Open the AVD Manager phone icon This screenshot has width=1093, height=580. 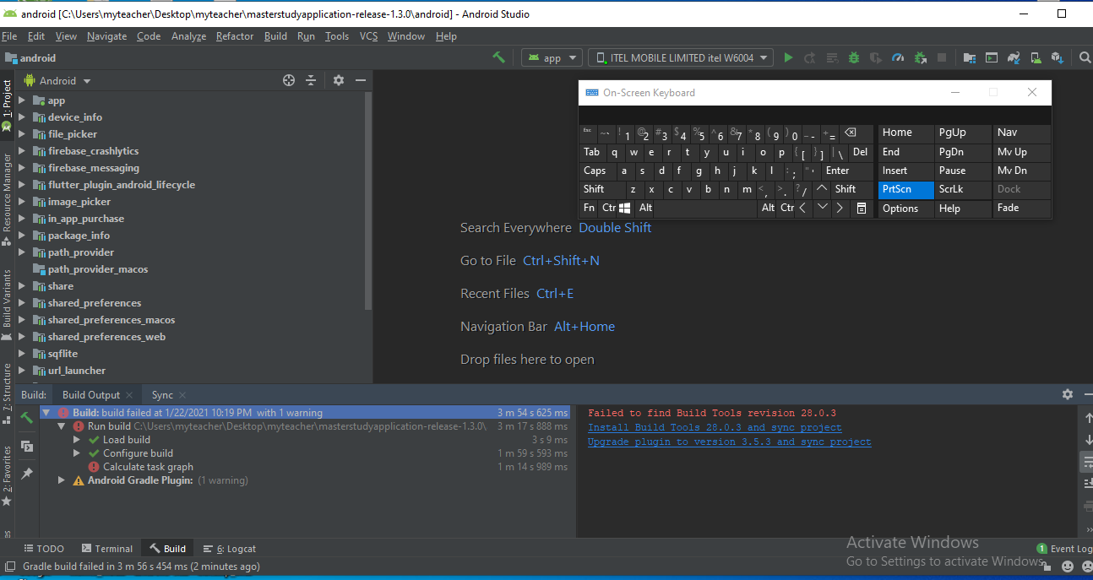[1035, 57]
